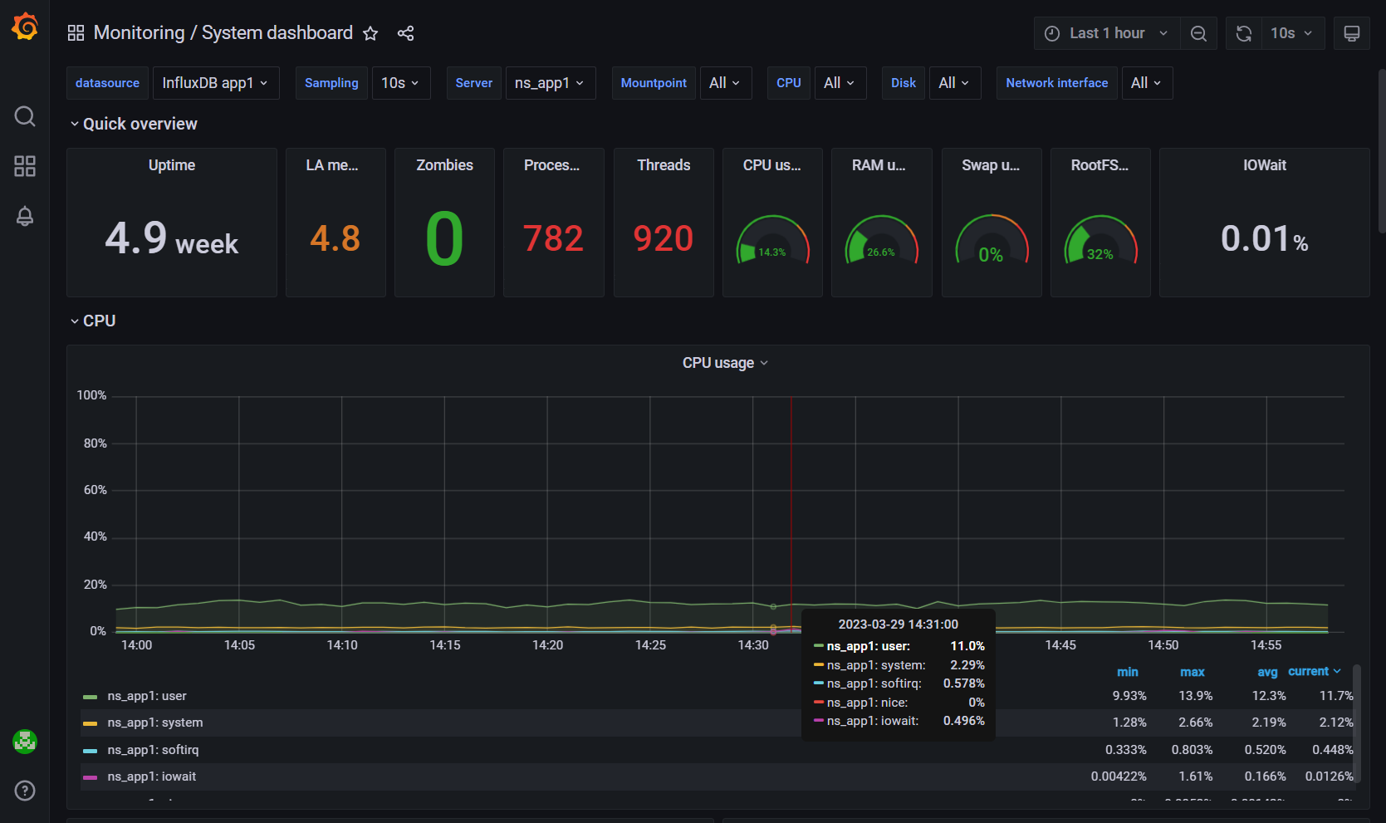Viewport: 1386px width, 823px height.
Task: Toggle ns_app1: system series in legend
Action: (x=154, y=723)
